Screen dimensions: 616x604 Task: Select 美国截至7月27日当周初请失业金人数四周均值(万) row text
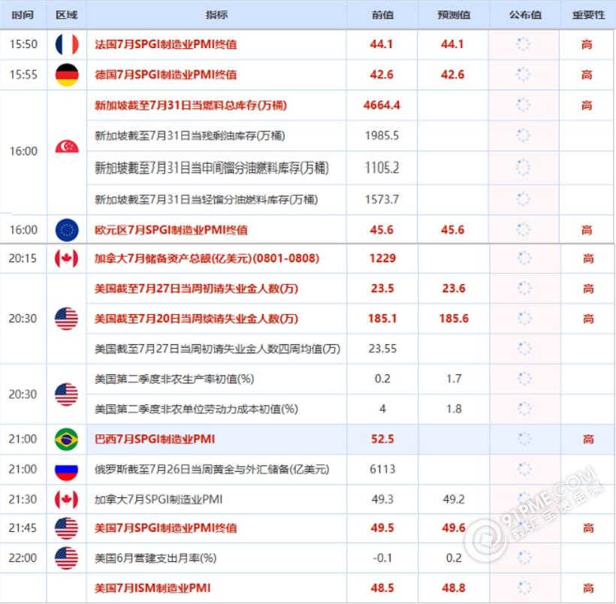pos(217,349)
